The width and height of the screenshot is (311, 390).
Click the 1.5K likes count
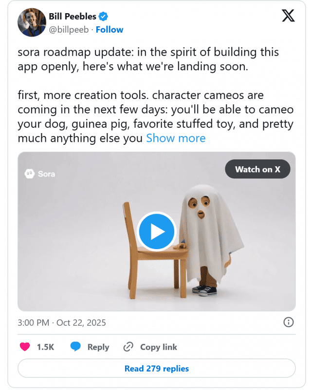click(45, 347)
